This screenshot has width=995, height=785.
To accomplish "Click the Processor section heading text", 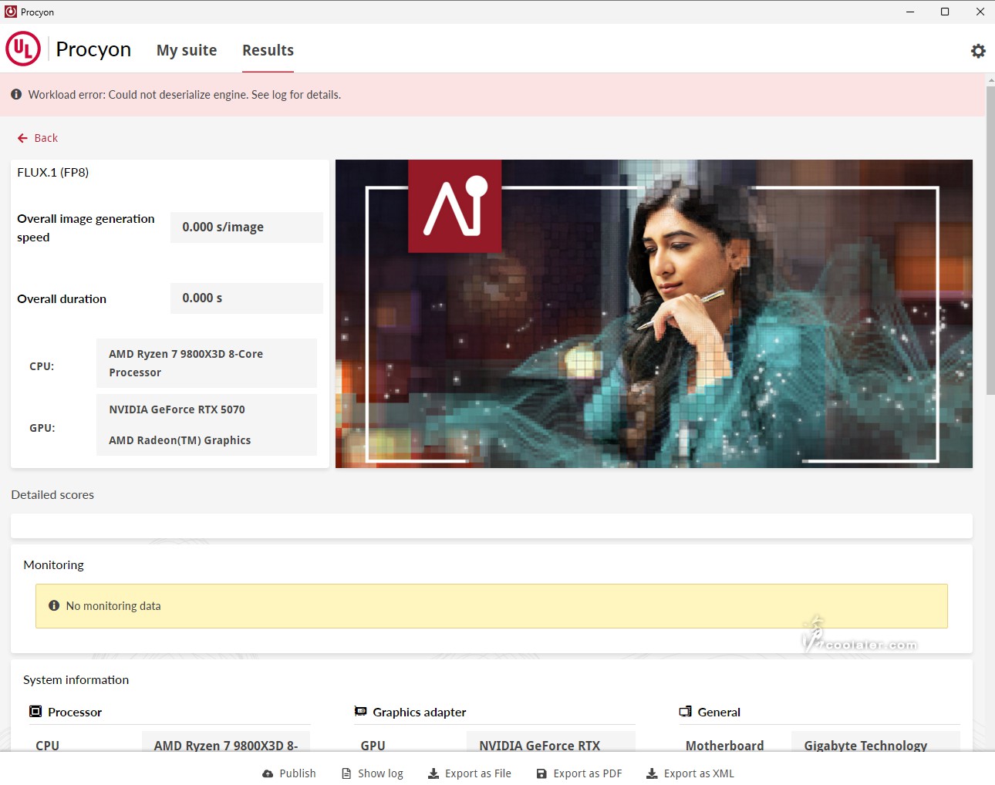I will 75,712.
